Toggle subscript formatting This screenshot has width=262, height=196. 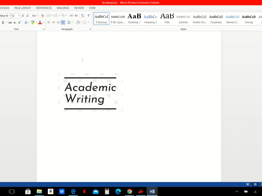pos(15,22)
